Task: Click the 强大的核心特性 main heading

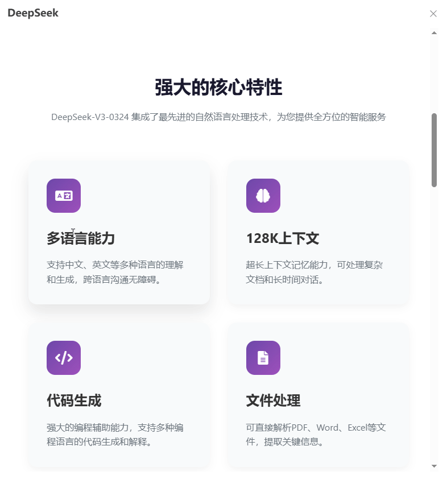Action: click(218, 88)
